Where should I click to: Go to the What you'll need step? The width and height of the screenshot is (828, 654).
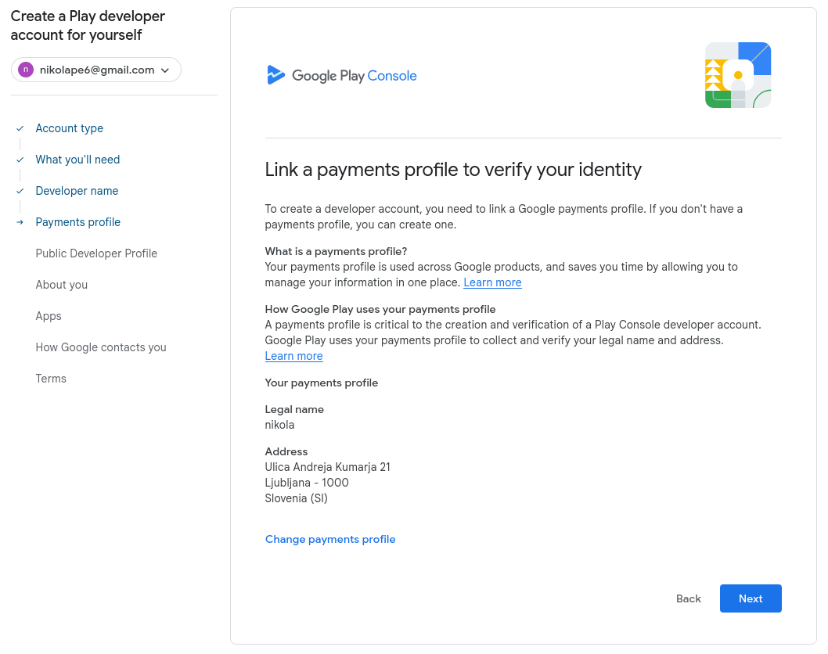tap(77, 160)
